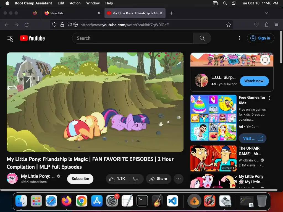This screenshot has width=283, height=212.
Task: Open Spotlight search in menu bar
Action: point(225,3)
